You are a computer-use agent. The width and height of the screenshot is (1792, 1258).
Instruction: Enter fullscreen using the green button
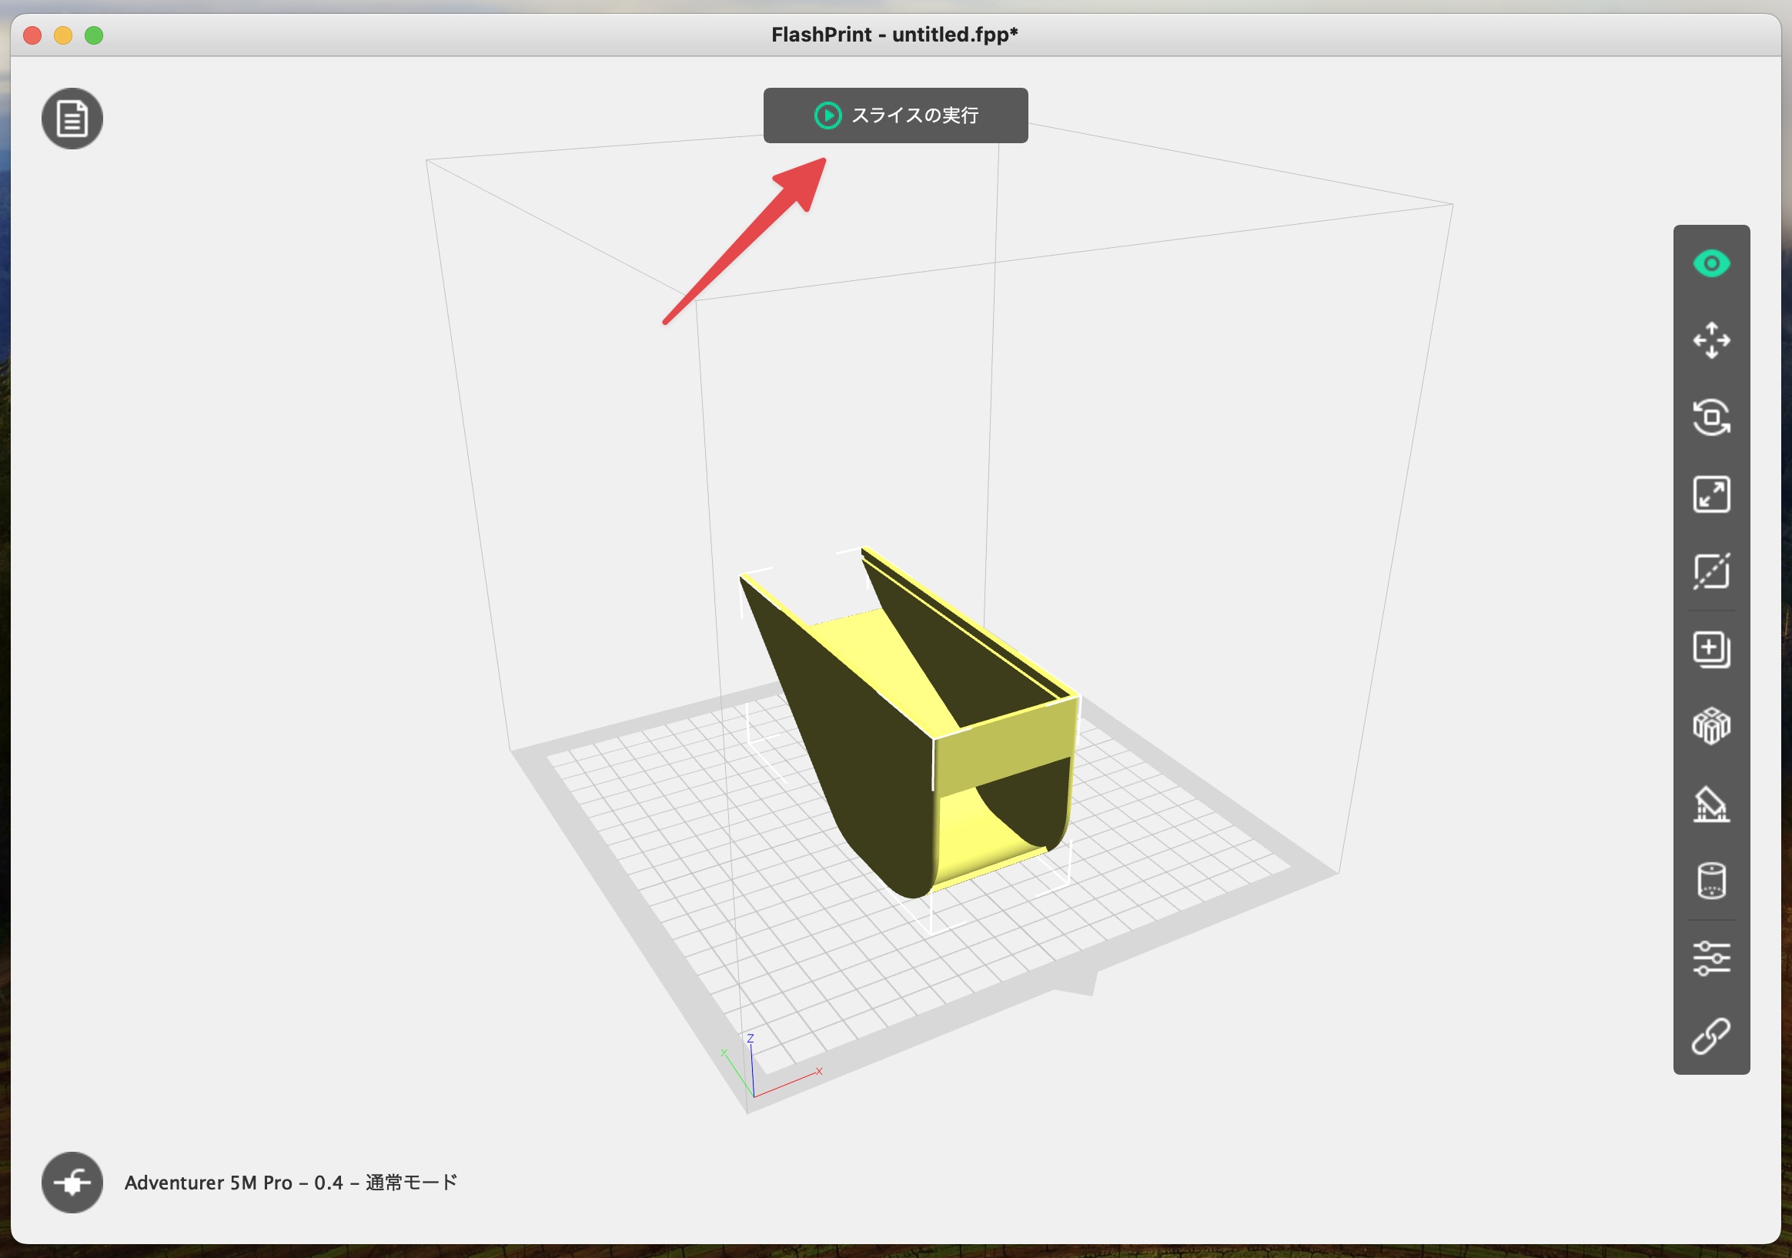coord(94,35)
